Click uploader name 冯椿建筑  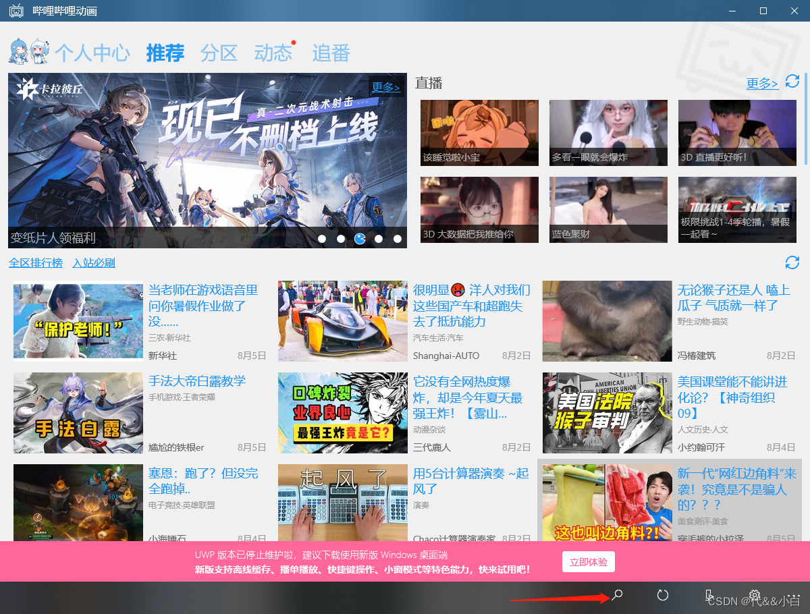(x=697, y=356)
